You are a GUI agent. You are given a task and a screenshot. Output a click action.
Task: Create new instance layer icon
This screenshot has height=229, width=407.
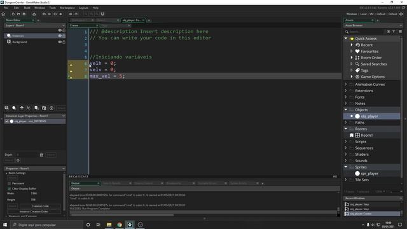[x=14, y=108]
